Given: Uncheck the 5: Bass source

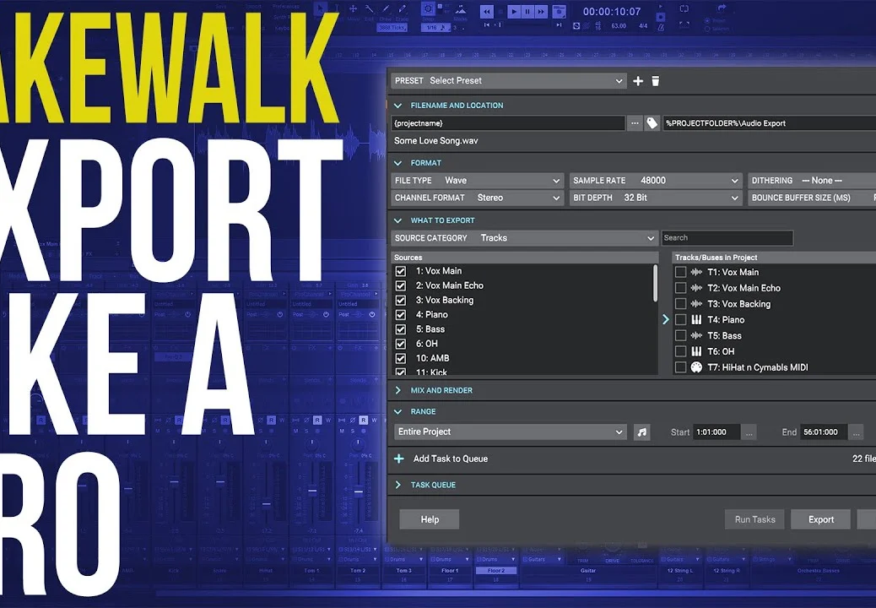Looking at the screenshot, I should 401,329.
